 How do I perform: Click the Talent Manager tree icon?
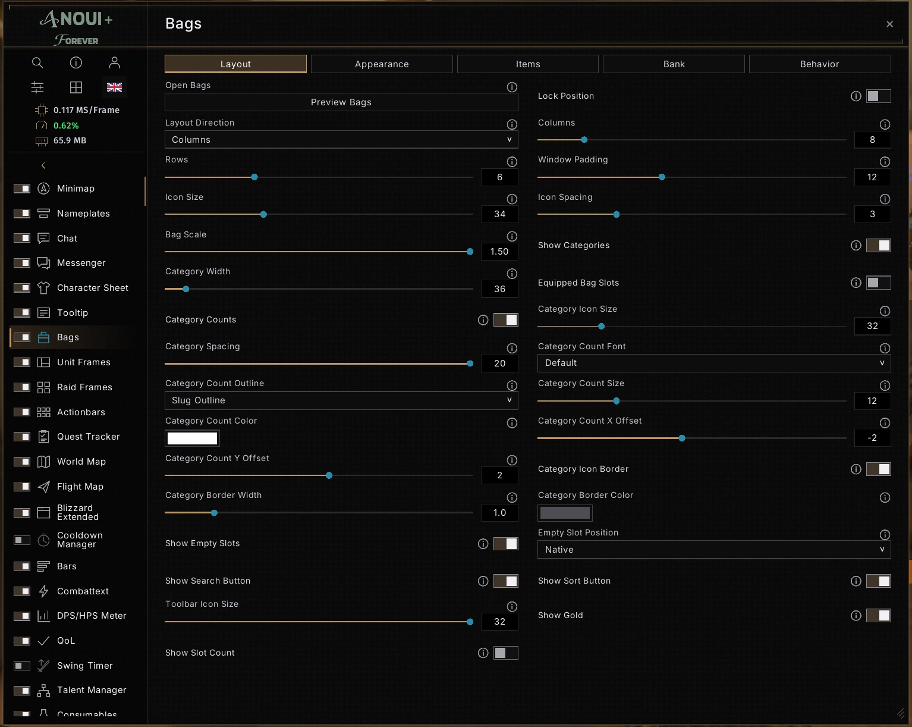[43, 690]
